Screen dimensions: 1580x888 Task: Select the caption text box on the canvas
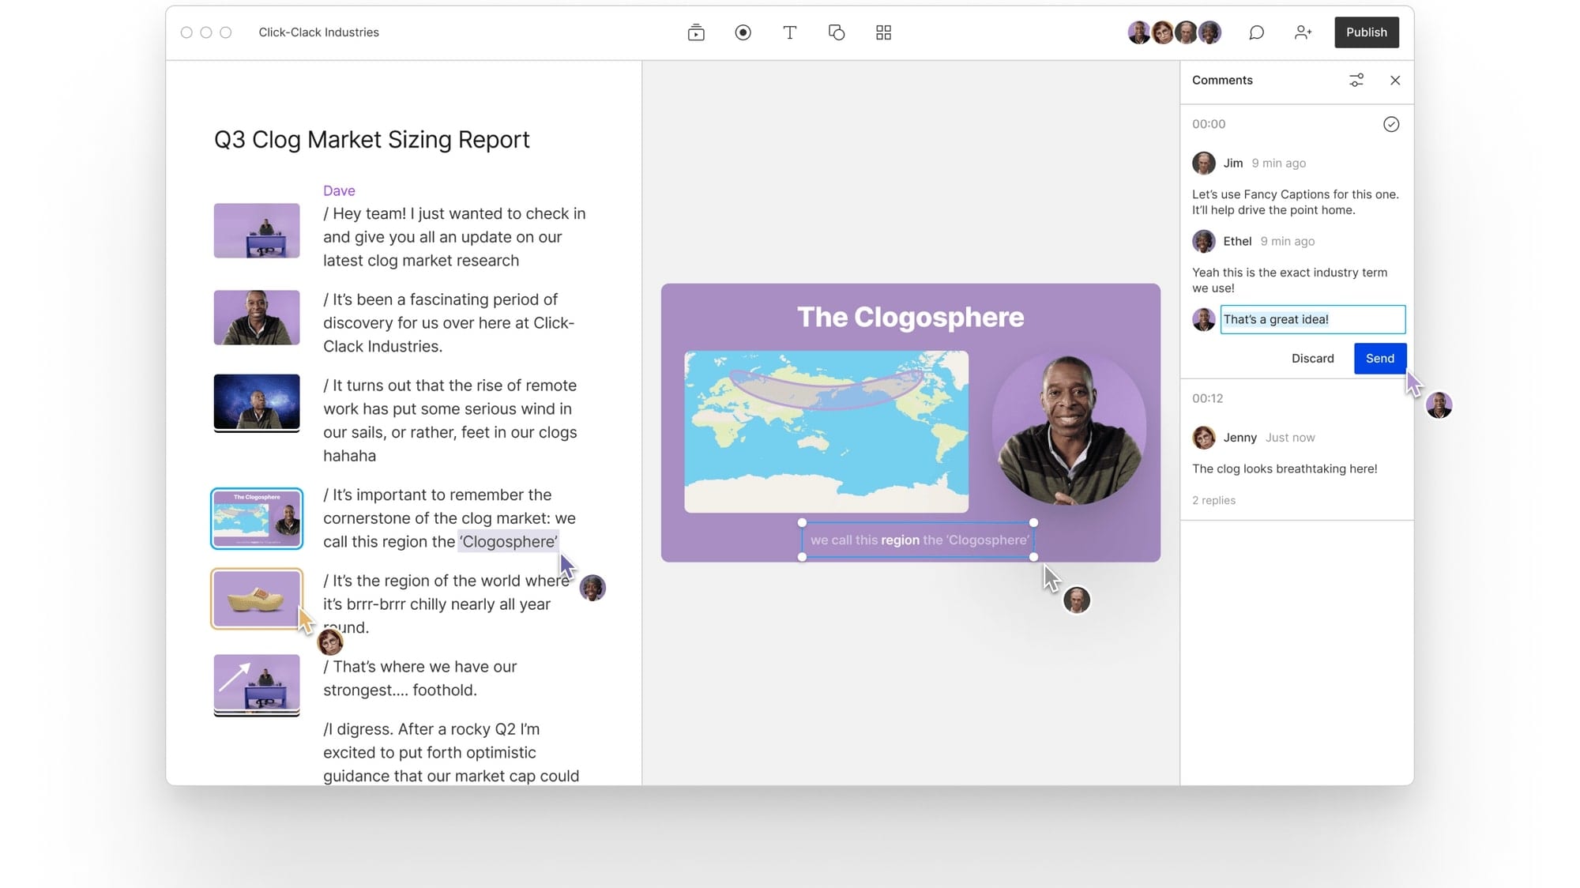[919, 540]
